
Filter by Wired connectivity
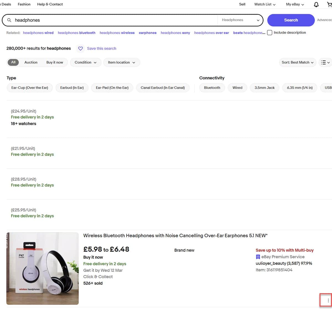[x=237, y=88]
